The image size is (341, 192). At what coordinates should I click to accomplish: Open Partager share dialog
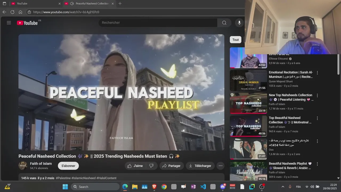[x=172, y=166]
